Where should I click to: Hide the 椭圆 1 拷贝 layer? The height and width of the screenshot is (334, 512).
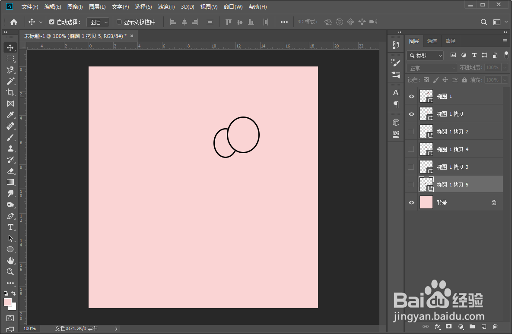point(411,114)
